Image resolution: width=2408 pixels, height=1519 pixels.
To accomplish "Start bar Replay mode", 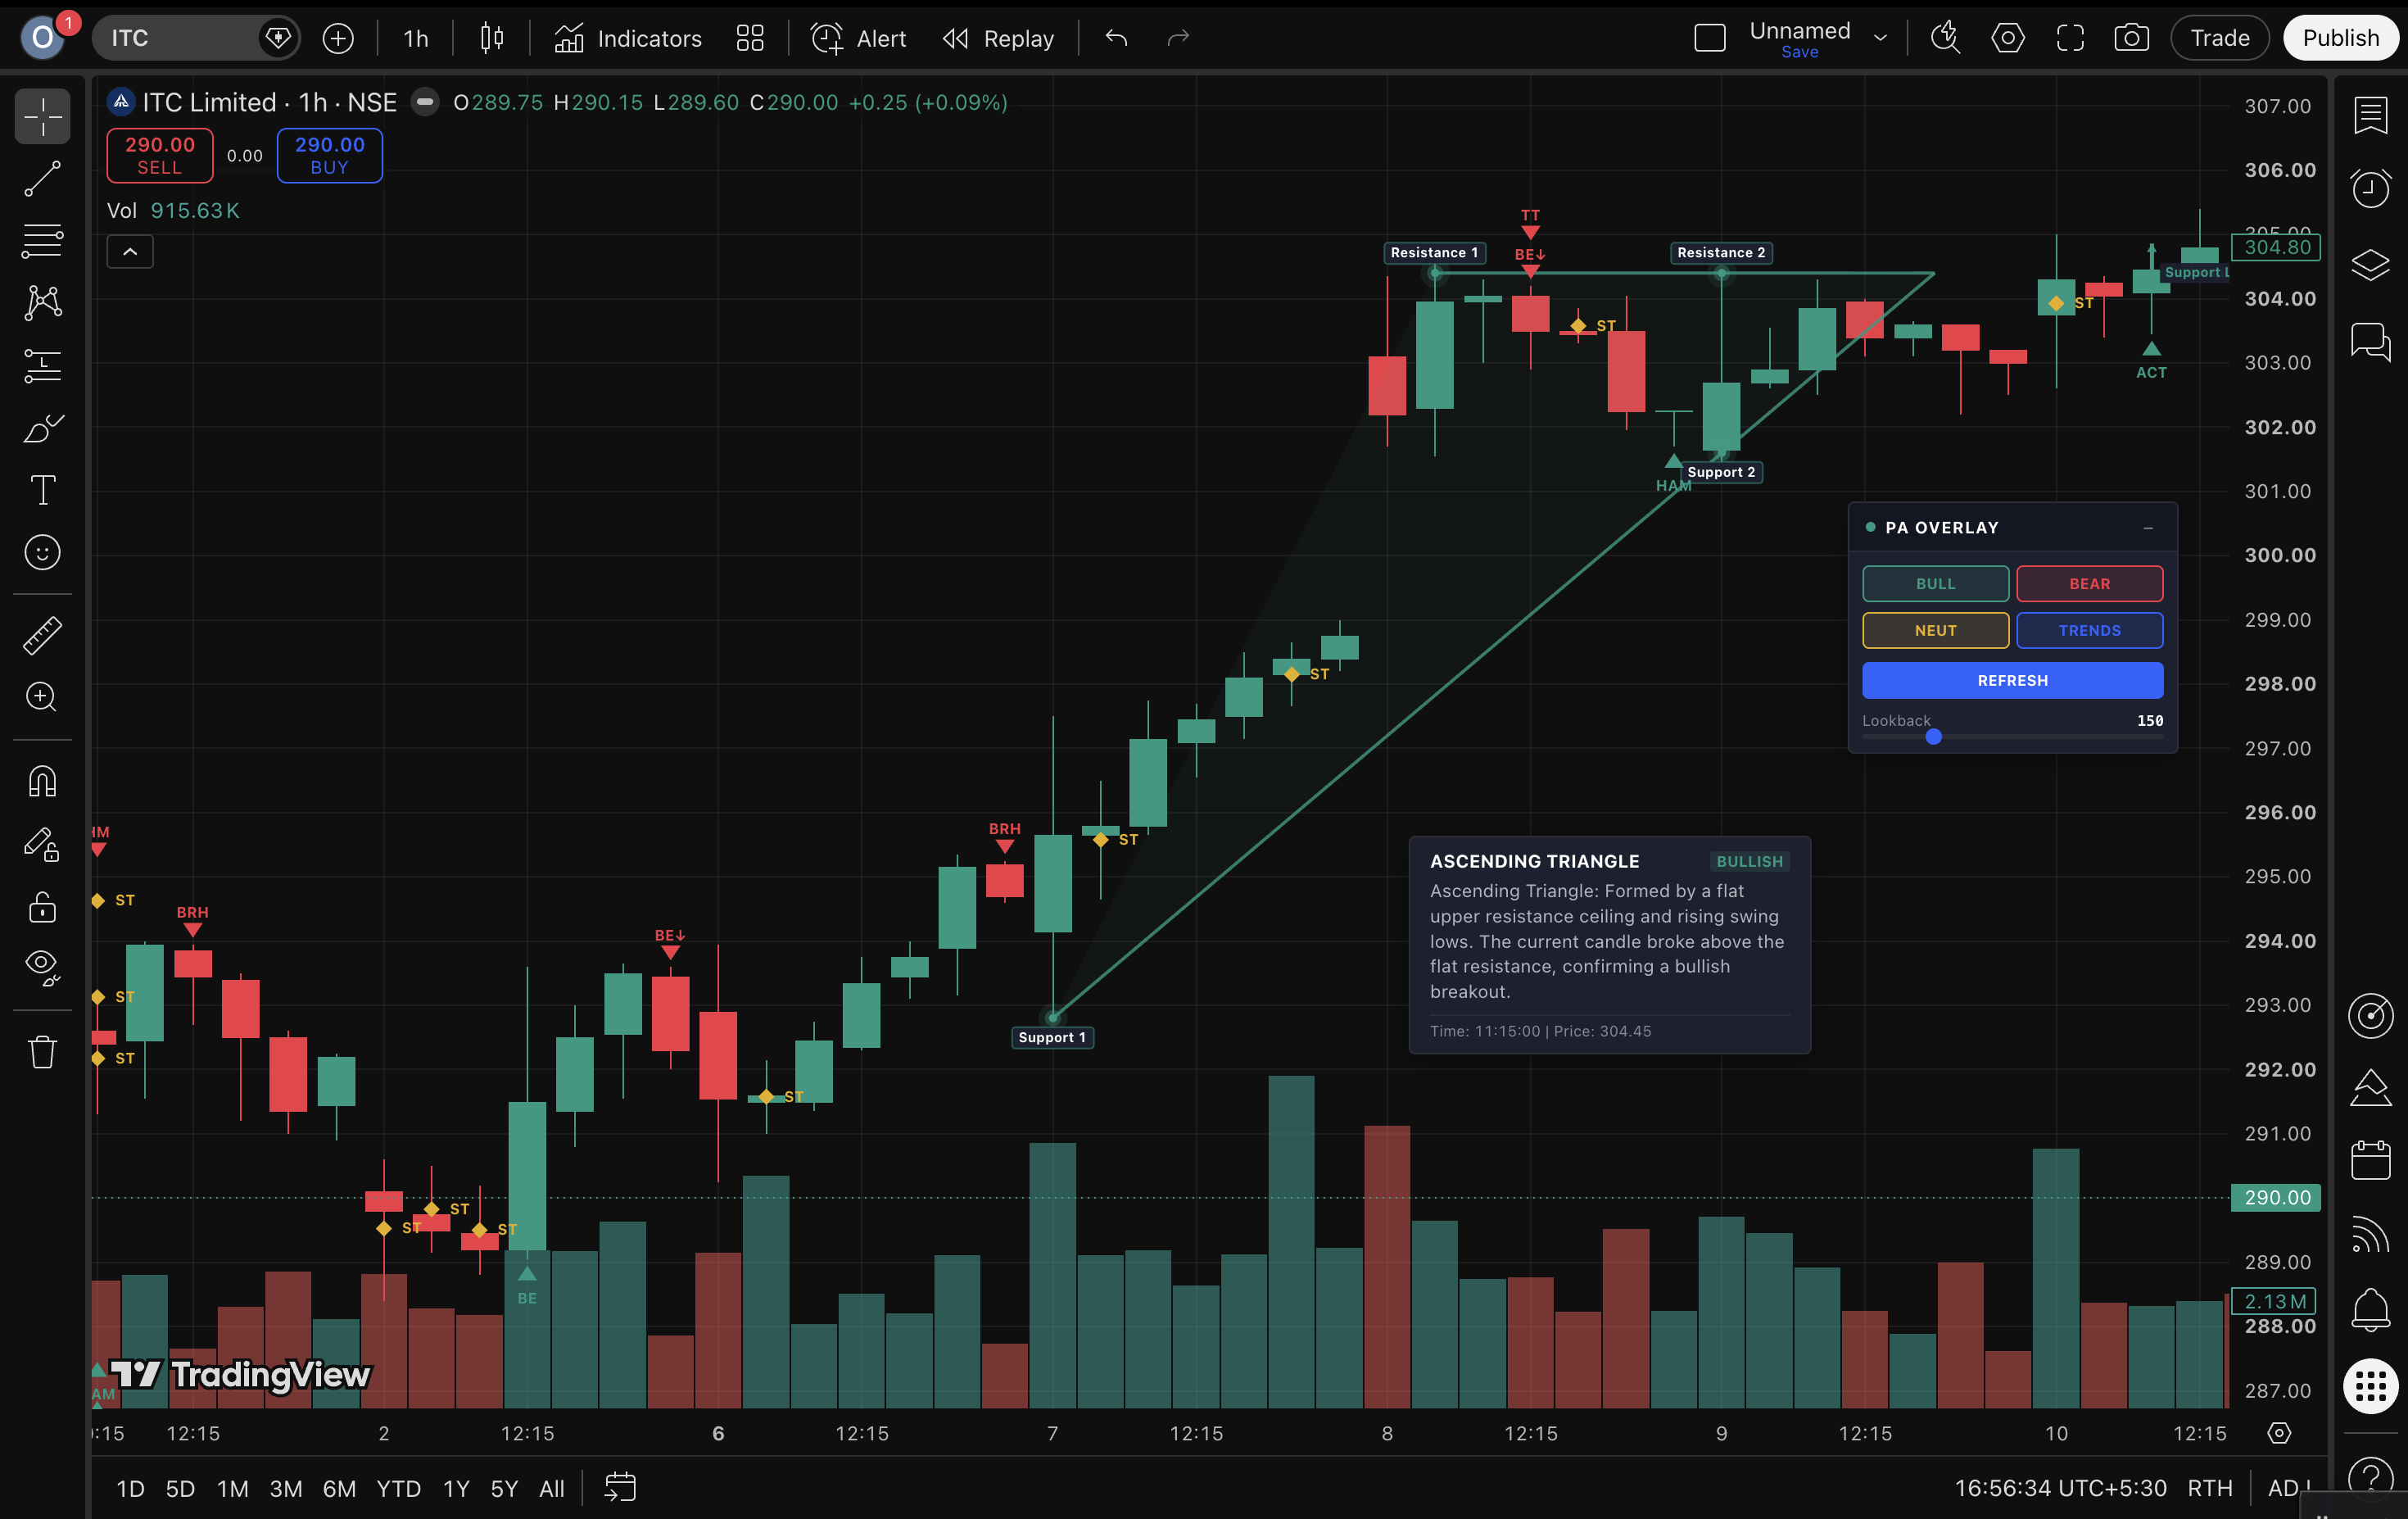I will pos(998,38).
